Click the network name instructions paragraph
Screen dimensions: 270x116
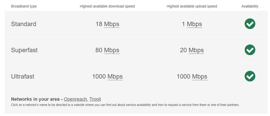125,105
